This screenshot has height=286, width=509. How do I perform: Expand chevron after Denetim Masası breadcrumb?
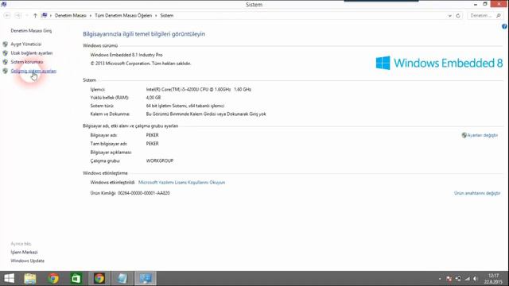(91, 16)
